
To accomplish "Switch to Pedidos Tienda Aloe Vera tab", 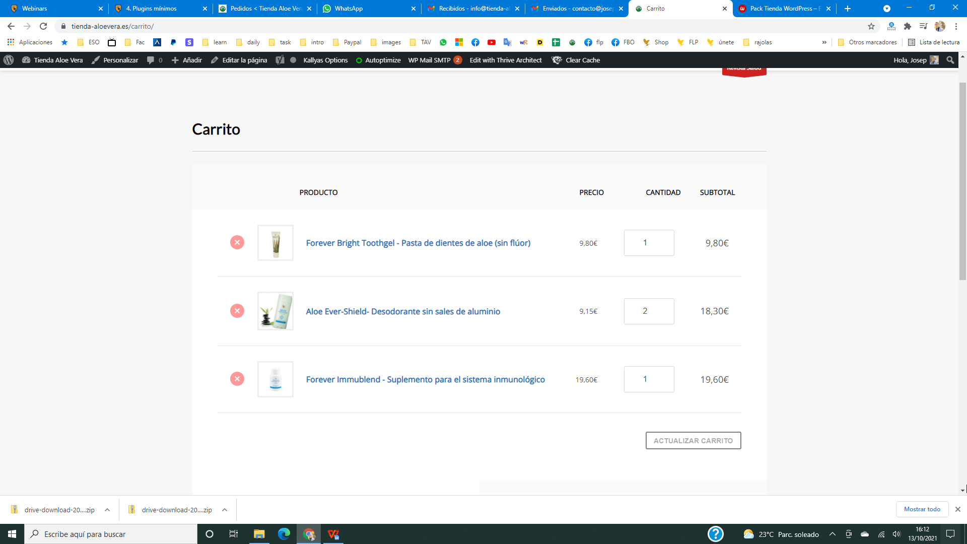I will pos(265,9).
